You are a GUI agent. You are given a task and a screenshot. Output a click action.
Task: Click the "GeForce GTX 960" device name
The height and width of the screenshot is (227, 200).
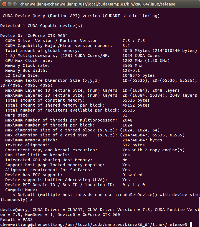[46, 36]
